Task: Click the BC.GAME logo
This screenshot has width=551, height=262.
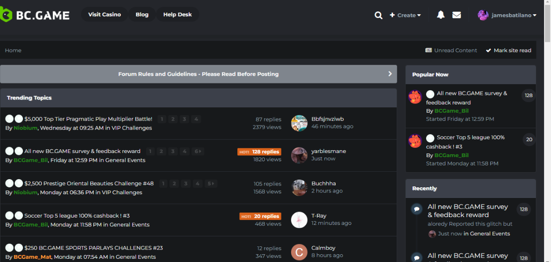Action: 35,15
